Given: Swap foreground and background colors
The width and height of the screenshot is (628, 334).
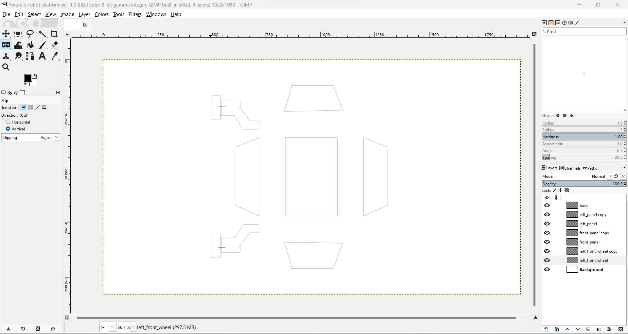Looking at the screenshot, I should coord(35,76).
